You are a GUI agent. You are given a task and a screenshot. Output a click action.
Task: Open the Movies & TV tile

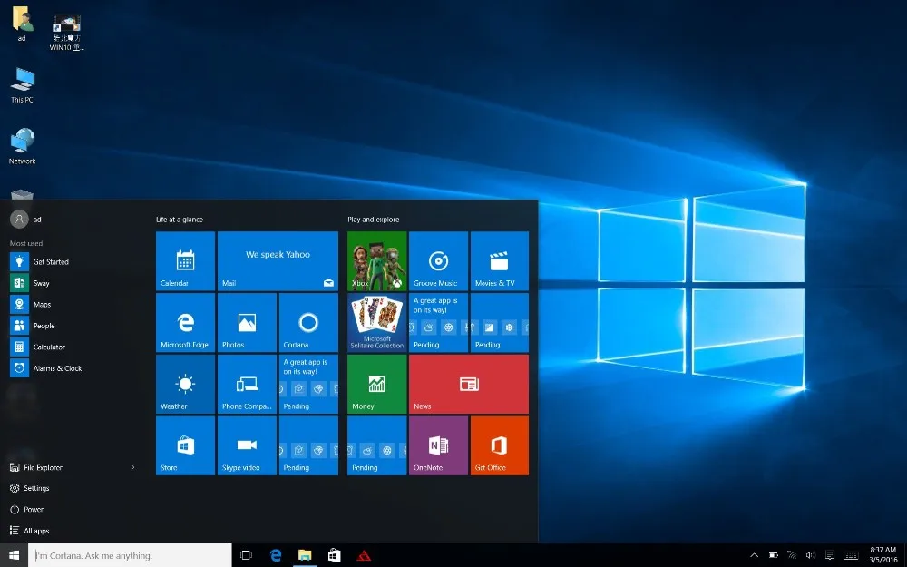tap(499, 260)
